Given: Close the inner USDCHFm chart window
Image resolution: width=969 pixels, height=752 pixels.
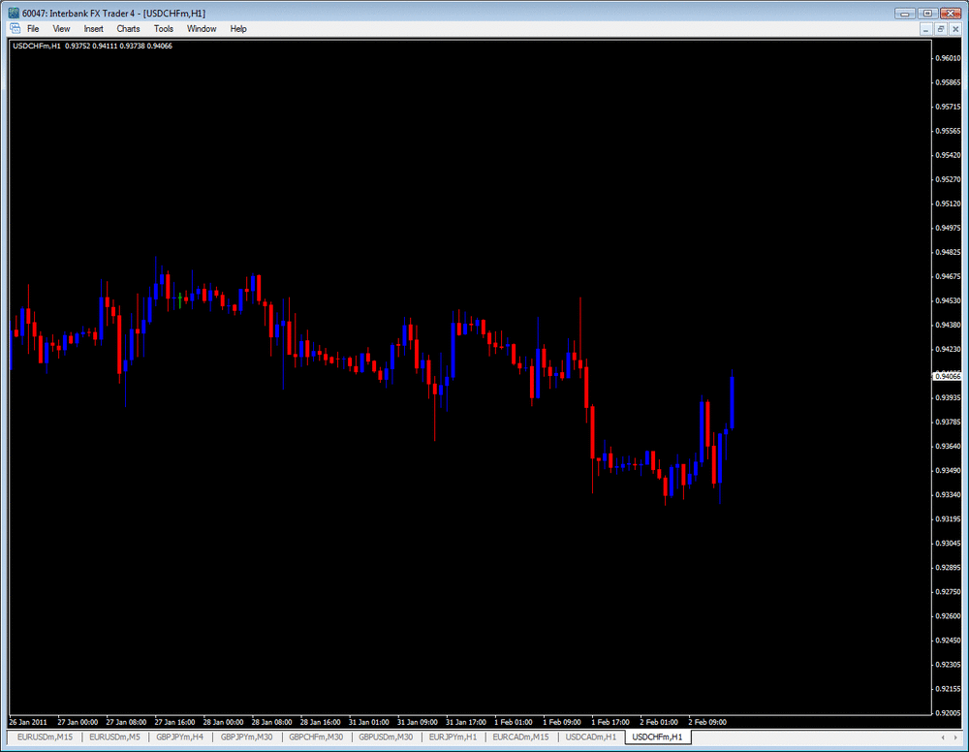Looking at the screenshot, I should click(954, 29).
